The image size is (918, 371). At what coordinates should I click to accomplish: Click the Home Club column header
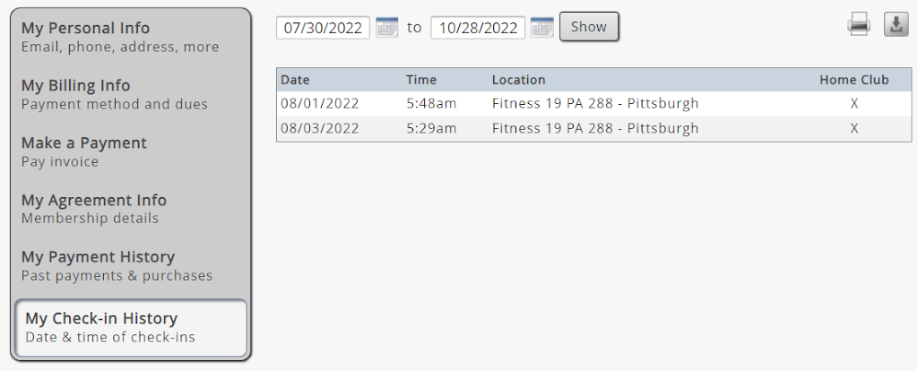click(853, 80)
